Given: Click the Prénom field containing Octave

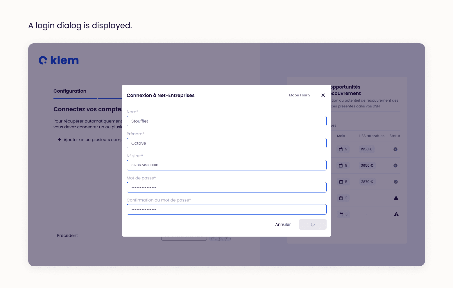Looking at the screenshot, I should pyautogui.click(x=226, y=143).
